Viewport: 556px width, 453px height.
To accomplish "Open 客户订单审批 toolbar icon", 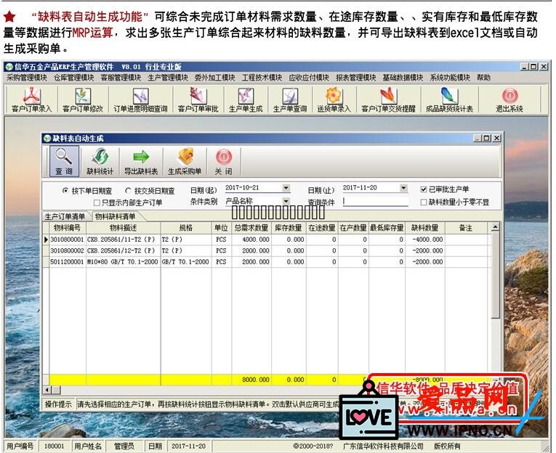I will (198, 99).
